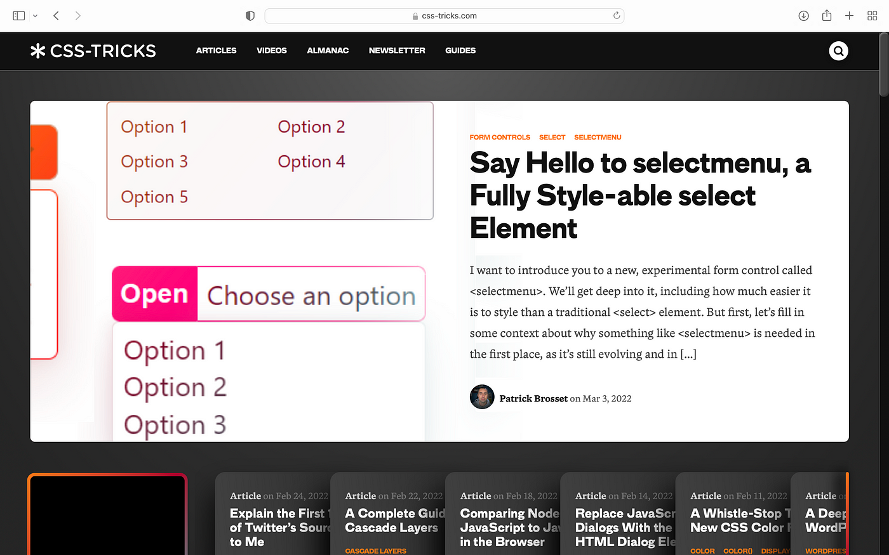Open the Articles nav item
This screenshot has height=555, width=889.
(216, 51)
